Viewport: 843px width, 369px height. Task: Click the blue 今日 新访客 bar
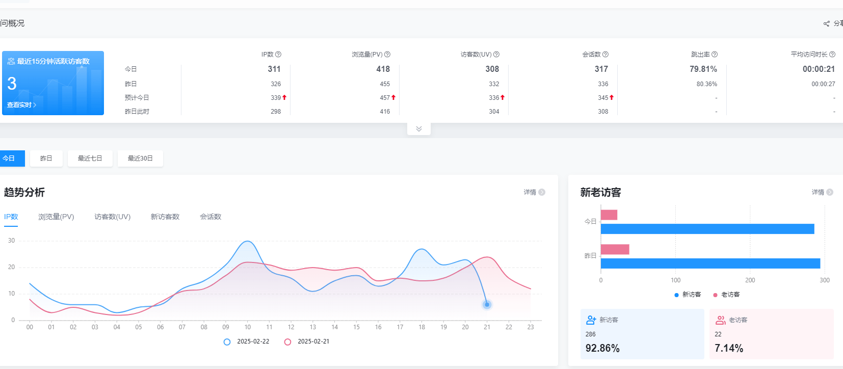pos(707,229)
